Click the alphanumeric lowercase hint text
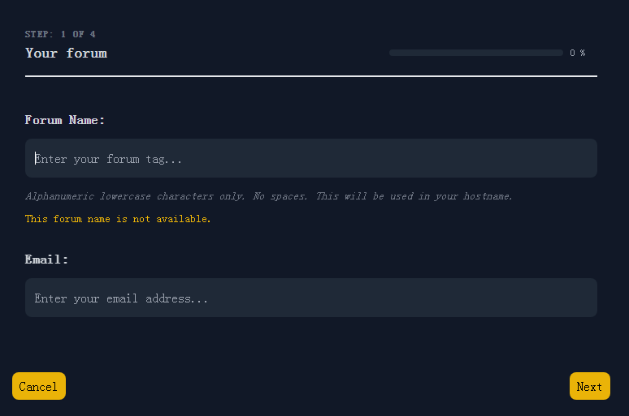 coord(269,196)
